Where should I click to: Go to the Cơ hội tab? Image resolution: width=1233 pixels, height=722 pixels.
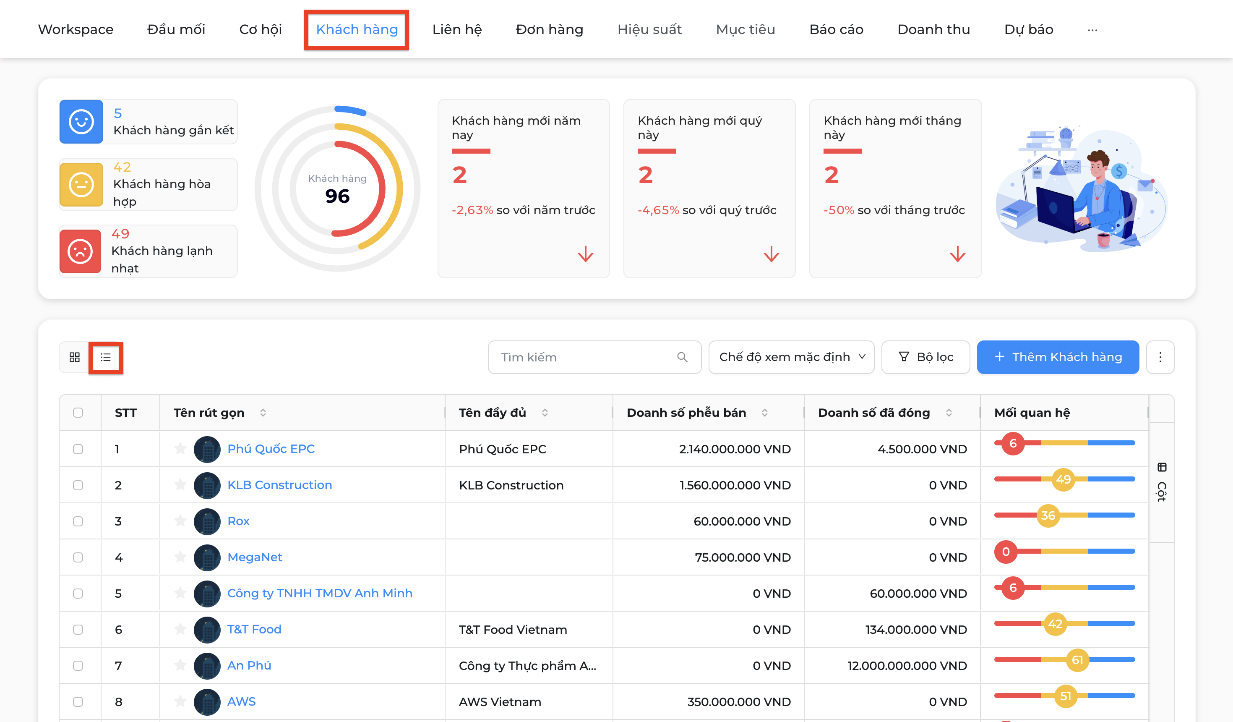coord(260,29)
